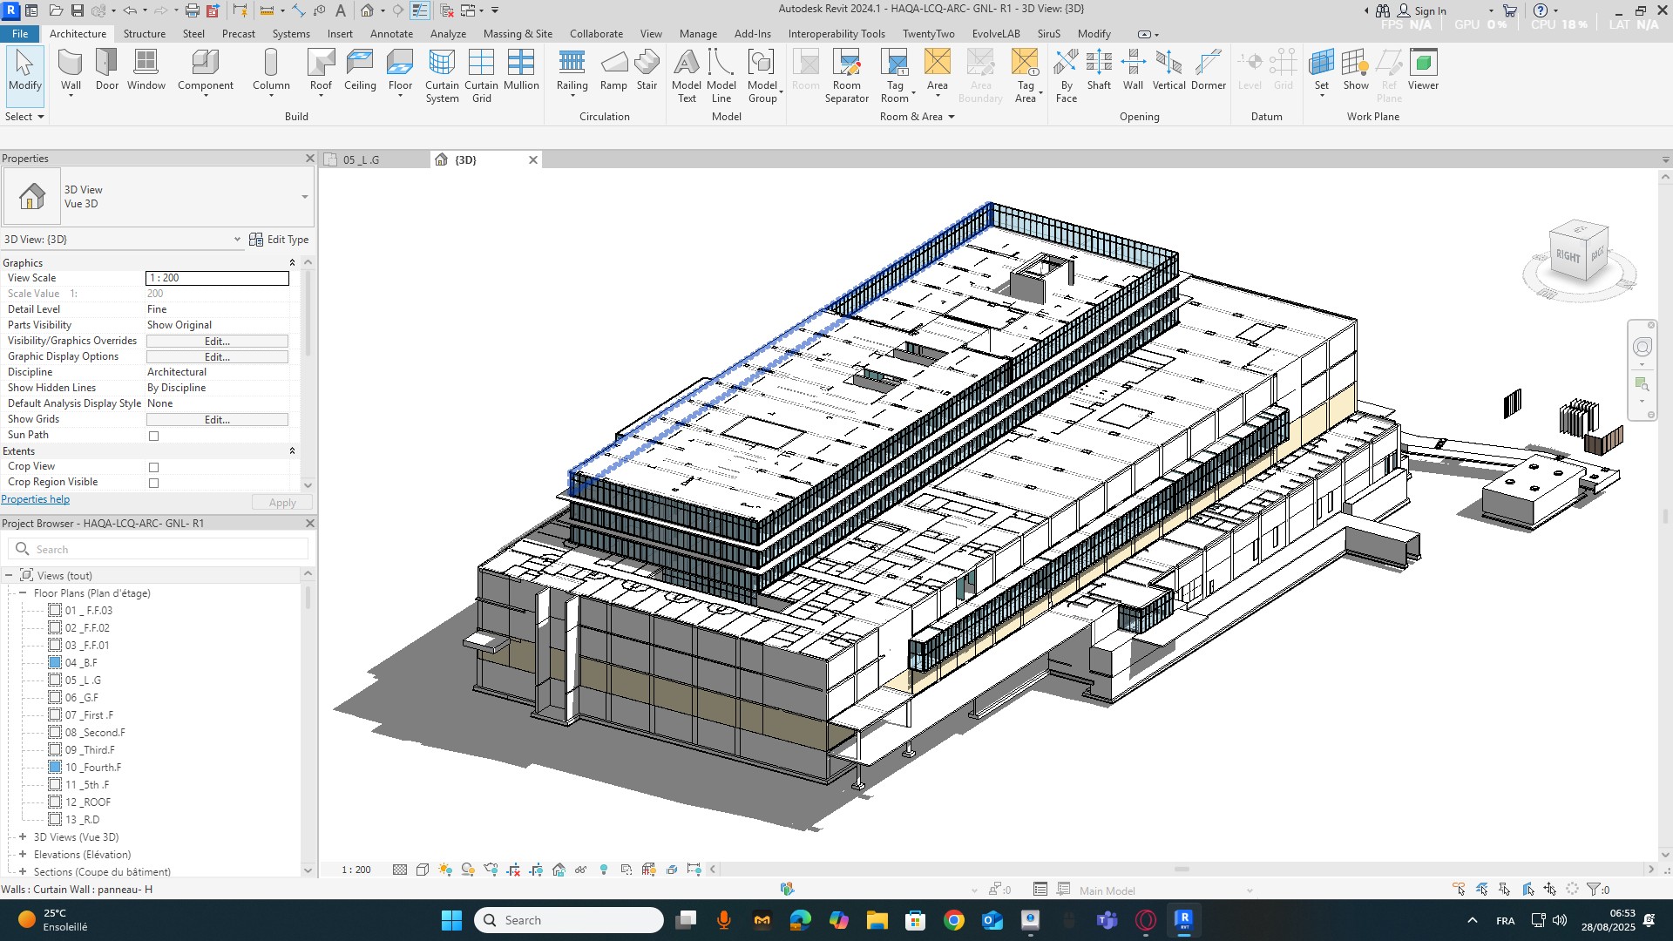Image resolution: width=1673 pixels, height=941 pixels.
Task: Click the view's horizontal scrollbar thumb
Action: tap(1182, 869)
